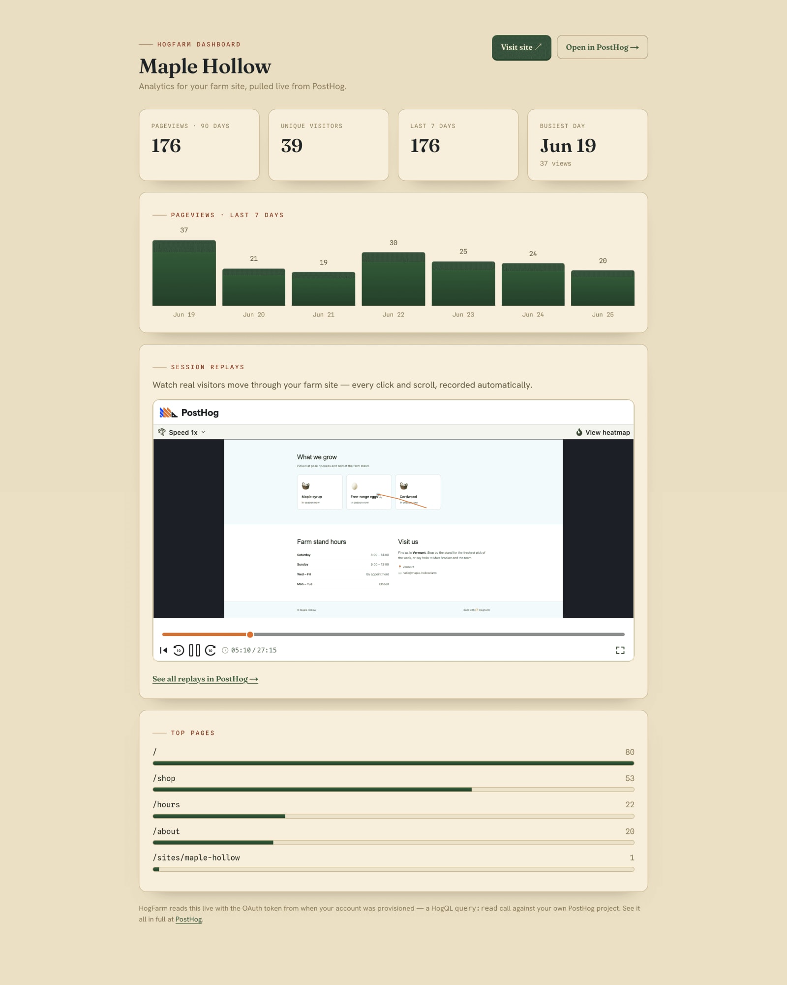This screenshot has width=787, height=985.
Task: Follow the PostHog link in footer note
Action: click(189, 919)
